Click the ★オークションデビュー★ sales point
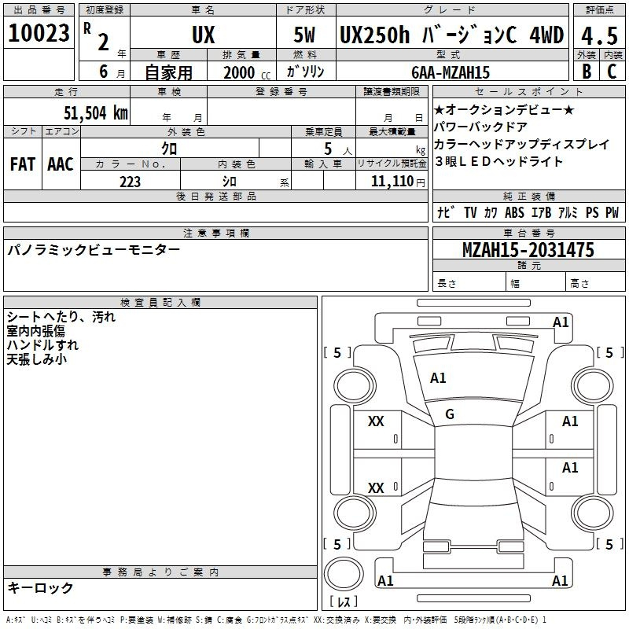 504,109
